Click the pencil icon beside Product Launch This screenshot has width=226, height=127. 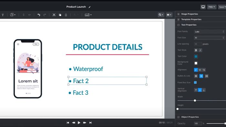tap(89, 7)
